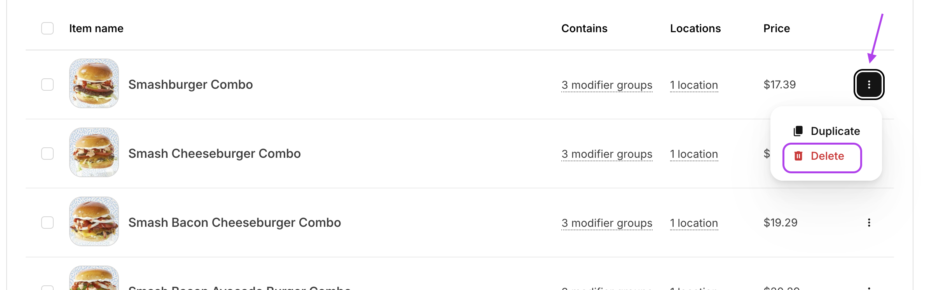Image resolution: width=929 pixels, height=290 pixels.
Task: Open three-dot menu for Smash Bacon Cheeseburger Combo
Action: pyautogui.click(x=869, y=223)
